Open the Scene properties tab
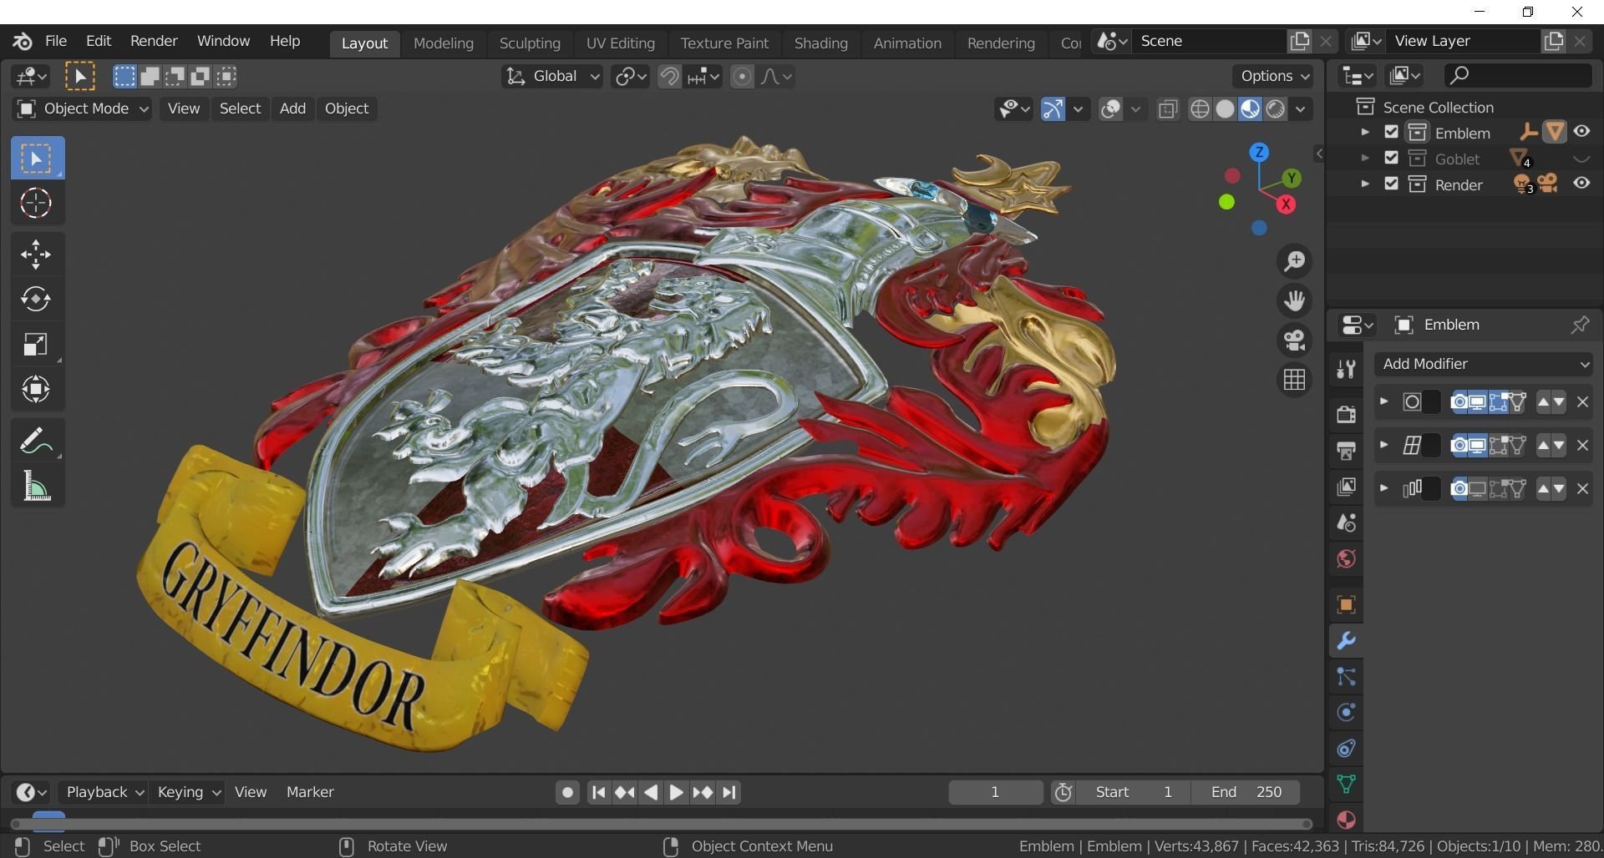 point(1346,523)
